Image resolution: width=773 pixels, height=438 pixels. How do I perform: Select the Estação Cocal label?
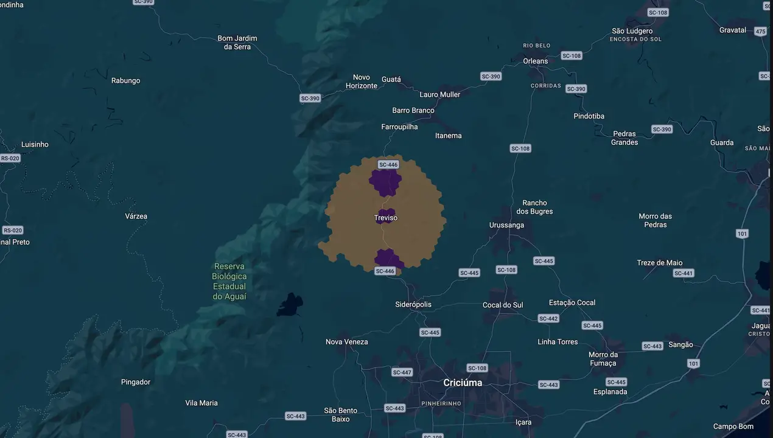tap(572, 302)
